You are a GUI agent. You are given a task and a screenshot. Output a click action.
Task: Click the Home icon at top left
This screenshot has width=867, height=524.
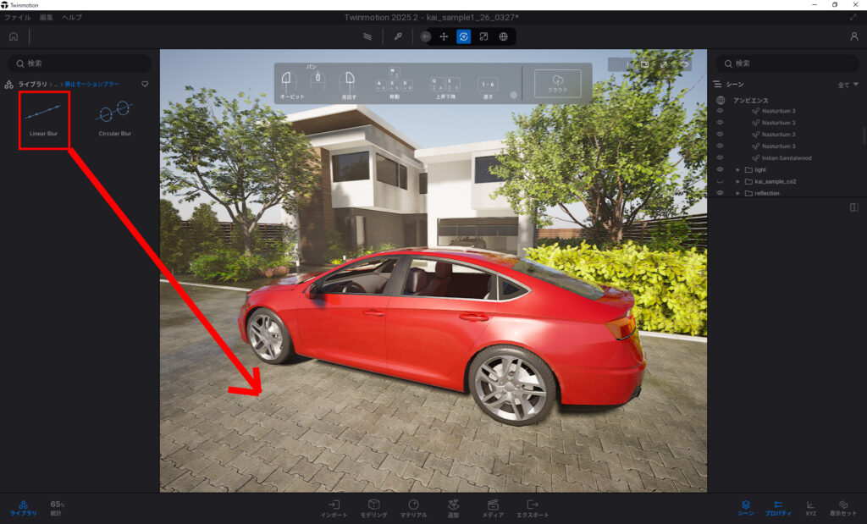click(x=14, y=36)
